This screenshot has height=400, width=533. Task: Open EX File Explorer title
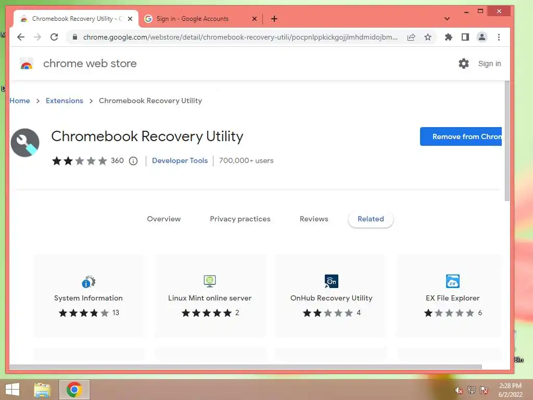point(452,298)
